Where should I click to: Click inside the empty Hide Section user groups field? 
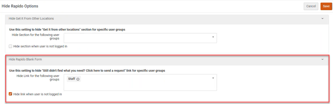pos(137,38)
